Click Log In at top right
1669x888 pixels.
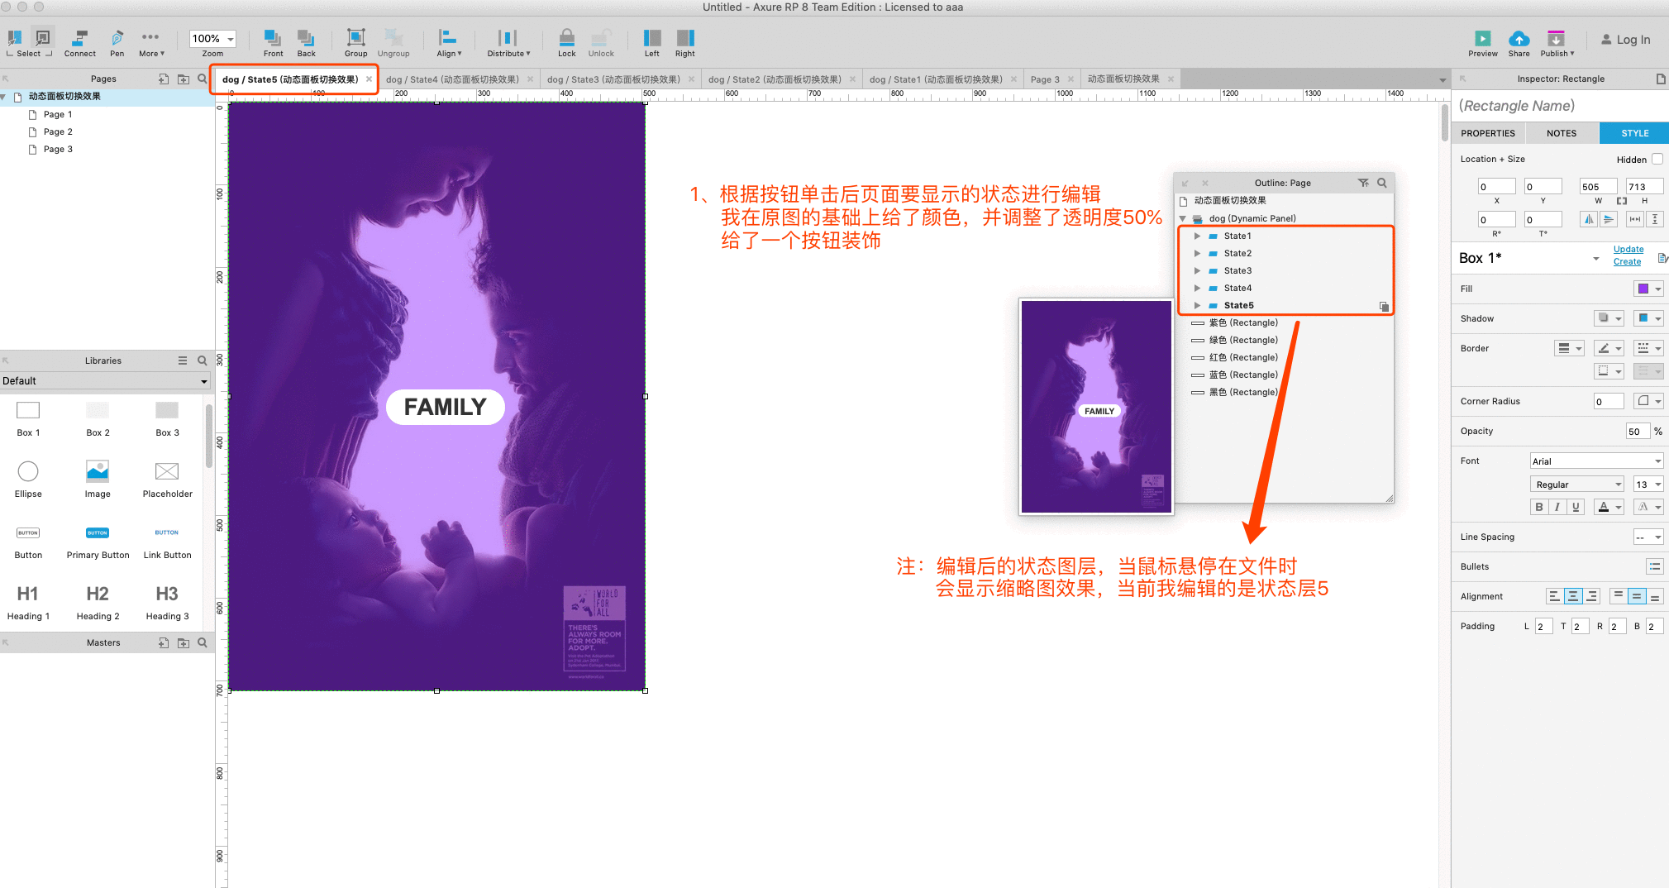pos(1625,40)
